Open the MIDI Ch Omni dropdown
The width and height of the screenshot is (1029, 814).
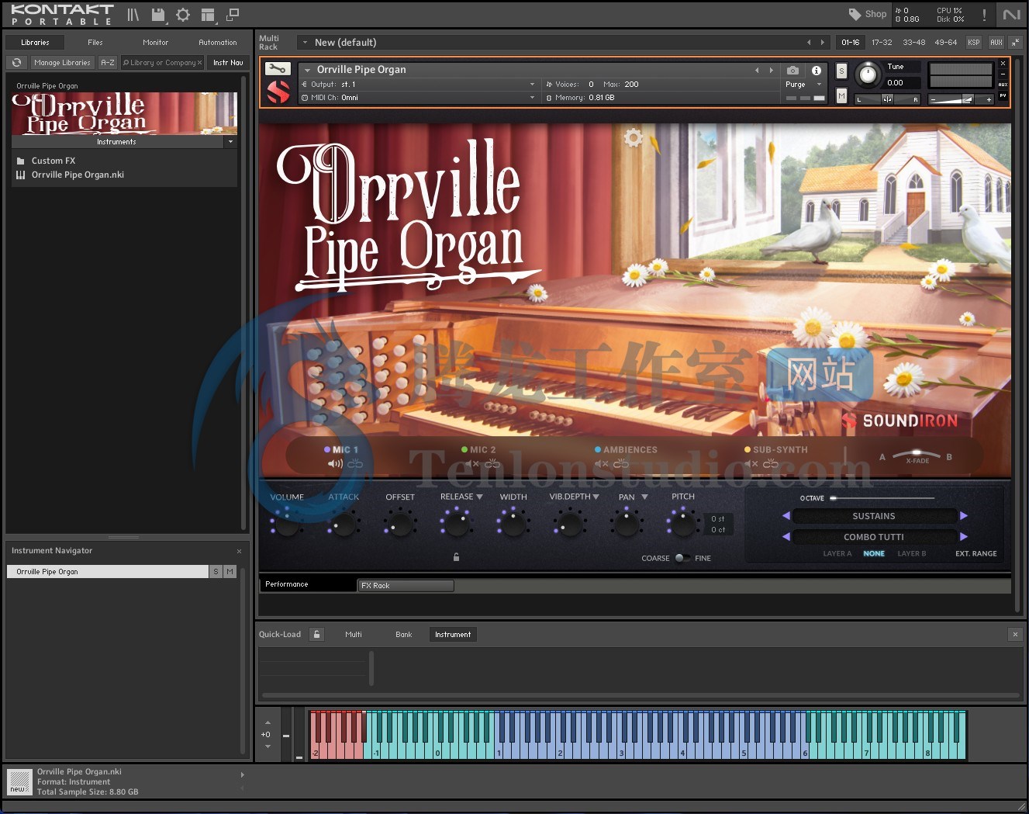click(x=418, y=98)
